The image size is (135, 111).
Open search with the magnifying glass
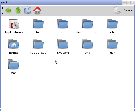(117, 10)
